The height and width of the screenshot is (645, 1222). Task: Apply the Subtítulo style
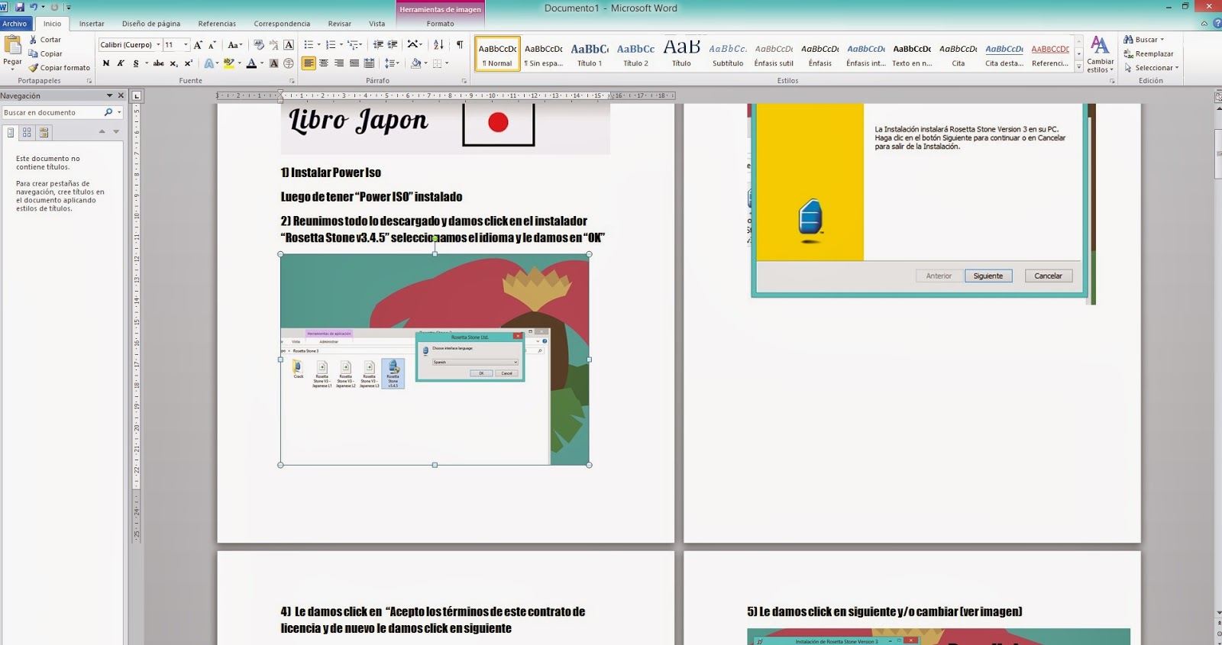tap(728, 53)
